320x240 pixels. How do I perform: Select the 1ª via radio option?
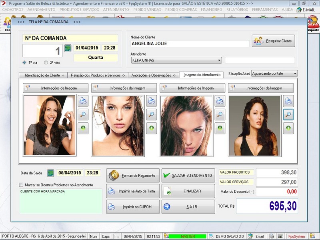point(25,63)
